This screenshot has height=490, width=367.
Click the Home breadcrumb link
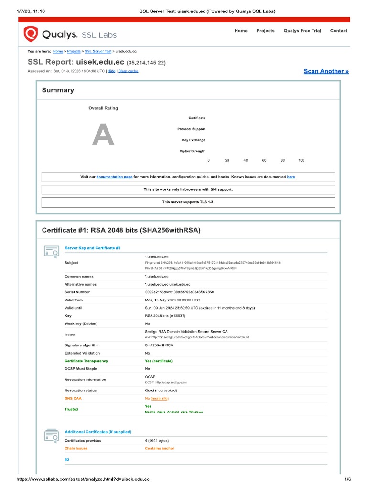coord(58,51)
